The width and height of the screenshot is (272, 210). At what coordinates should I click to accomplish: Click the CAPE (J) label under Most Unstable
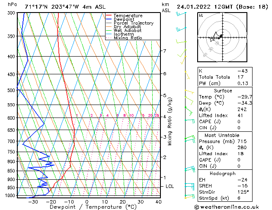pos(210,160)
